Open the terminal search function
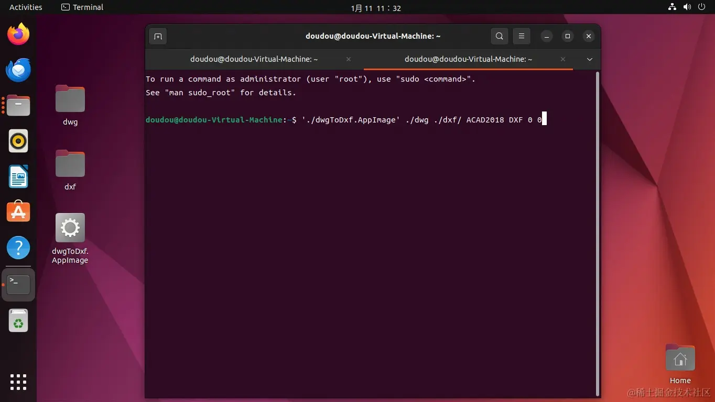Viewport: 715px width, 402px height. click(x=499, y=36)
